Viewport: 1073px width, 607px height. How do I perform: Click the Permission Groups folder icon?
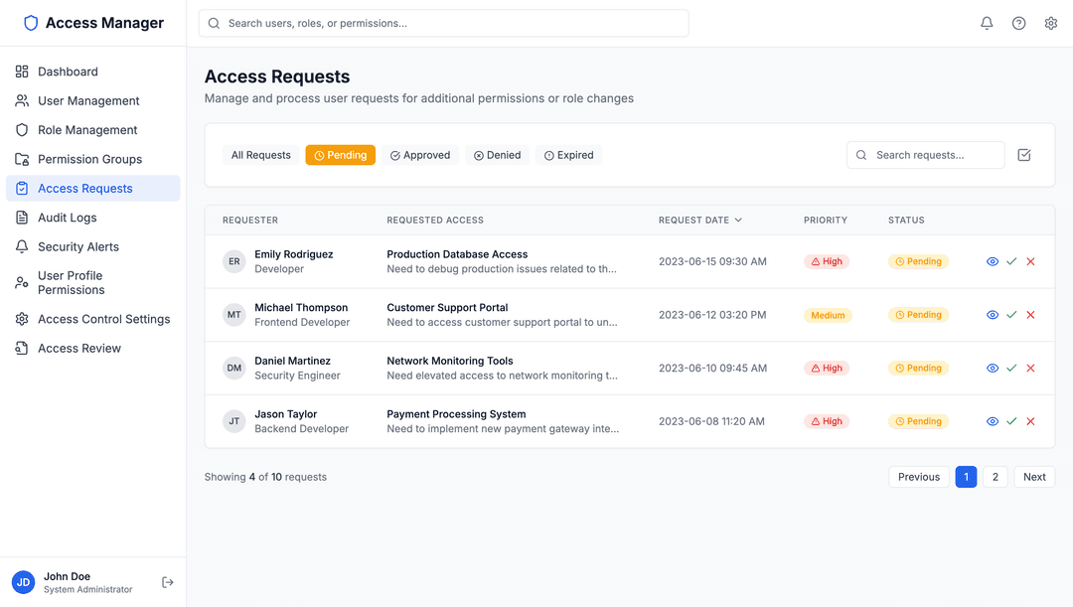[22, 159]
